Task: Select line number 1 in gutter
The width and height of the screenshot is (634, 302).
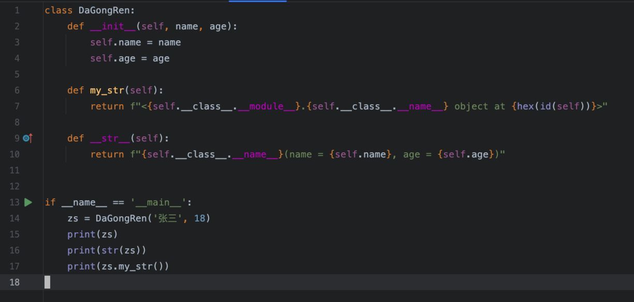Action: [18, 10]
